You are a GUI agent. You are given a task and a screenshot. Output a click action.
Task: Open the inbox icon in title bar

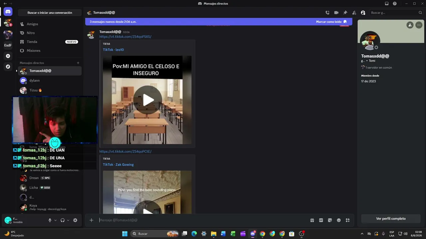pyautogui.click(x=387, y=4)
